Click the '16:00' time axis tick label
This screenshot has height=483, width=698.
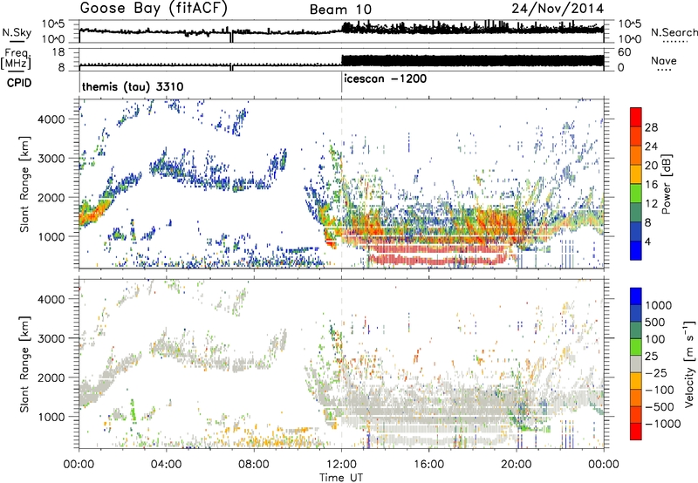(x=428, y=465)
